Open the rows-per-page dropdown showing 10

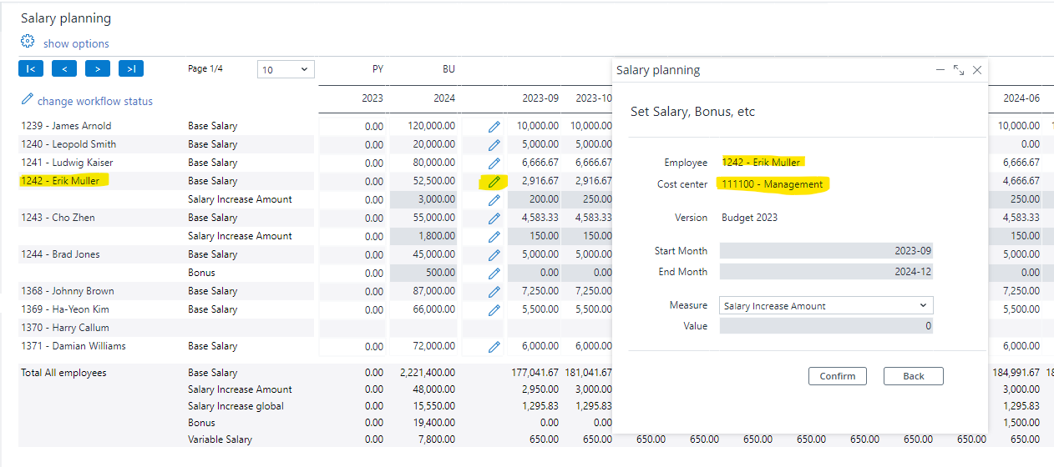(285, 70)
